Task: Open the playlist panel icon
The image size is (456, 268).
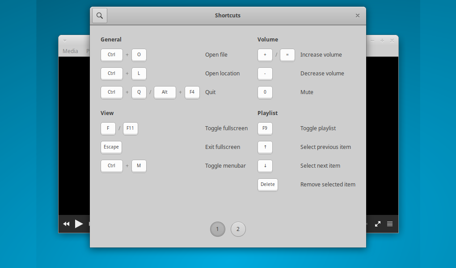Action: coord(389,224)
